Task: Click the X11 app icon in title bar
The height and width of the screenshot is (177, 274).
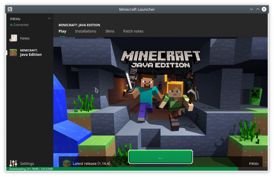Action: click(10, 9)
